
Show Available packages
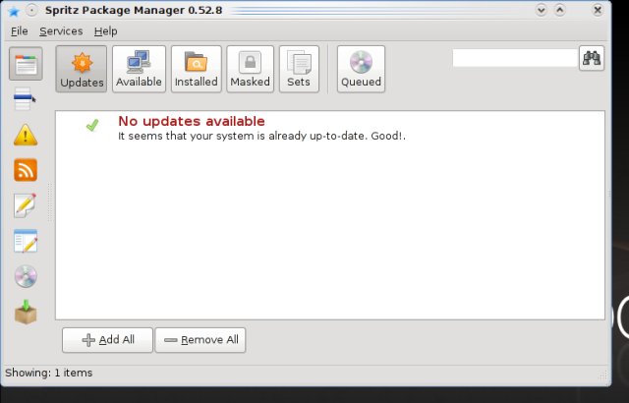pyautogui.click(x=139, y=69)
